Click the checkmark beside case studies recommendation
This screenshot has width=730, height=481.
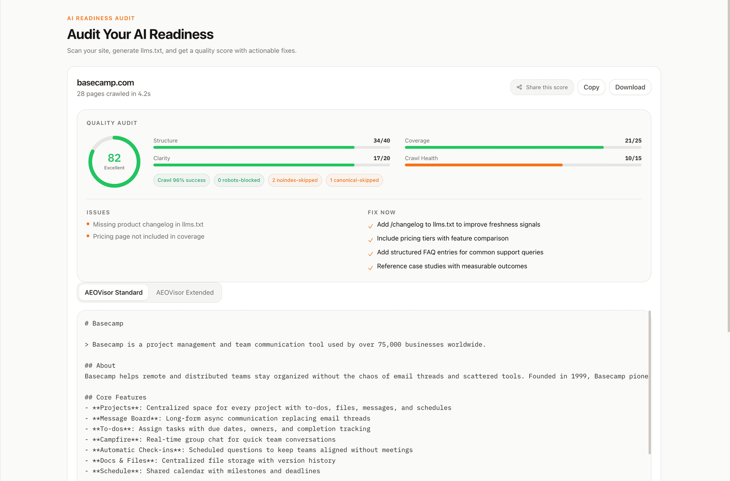(371, 268)
